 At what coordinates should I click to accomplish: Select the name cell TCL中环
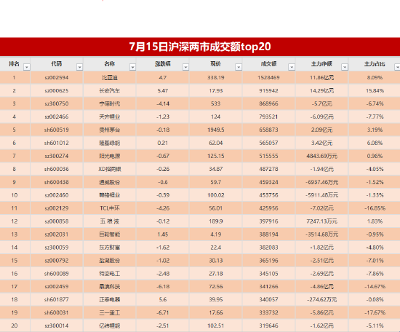pyautogui.click(x=110, y=208)
